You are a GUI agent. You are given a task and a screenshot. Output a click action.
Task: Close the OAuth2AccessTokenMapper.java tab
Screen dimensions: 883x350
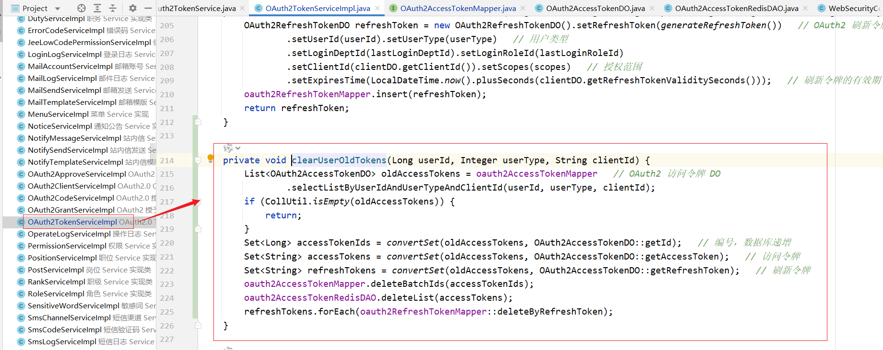tap(523, 8)
